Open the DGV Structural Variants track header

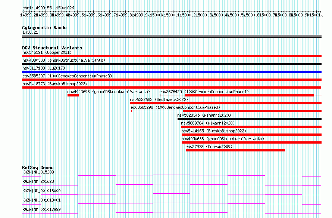click(x=52, y=48)
